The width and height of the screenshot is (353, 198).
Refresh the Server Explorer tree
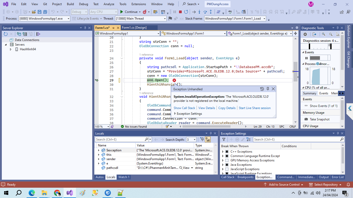[6, 34]
